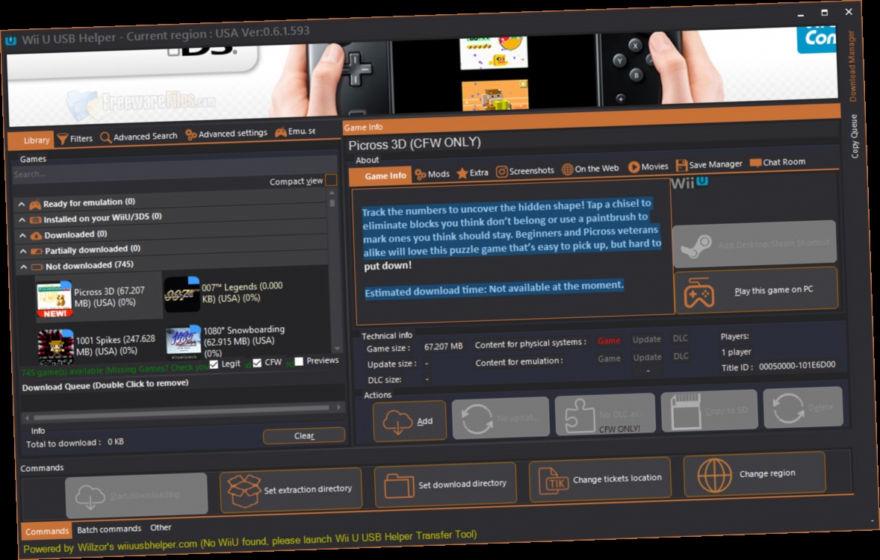Click the games list vertical scrollbar

[x=333, y=270]
